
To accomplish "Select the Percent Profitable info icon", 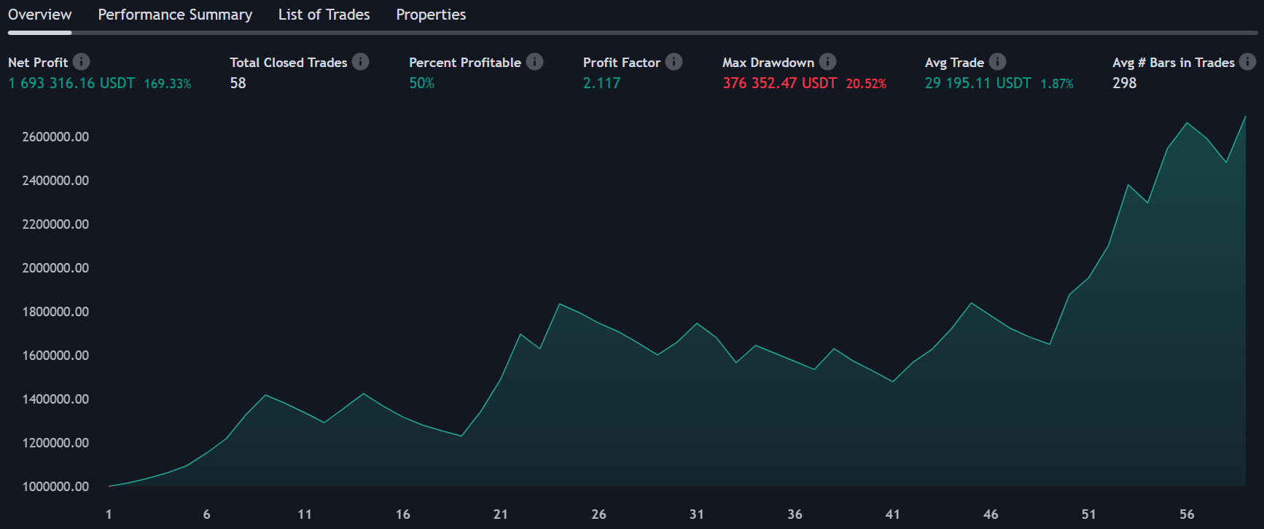I will 534,62.
